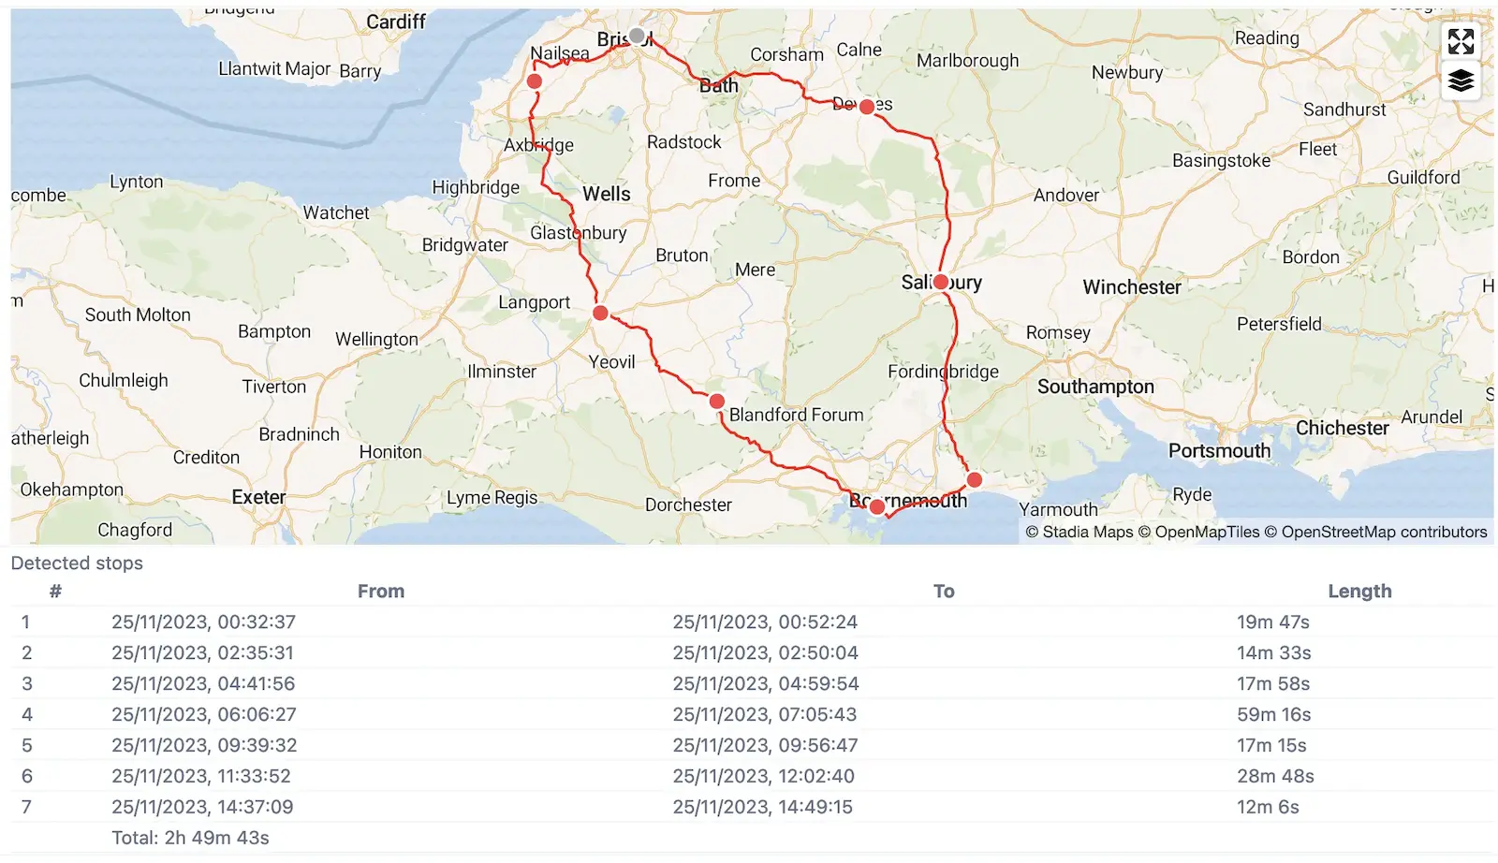Enter fullscreen map view
This screenshot has width=1498, height=863.
point(1461,41)
